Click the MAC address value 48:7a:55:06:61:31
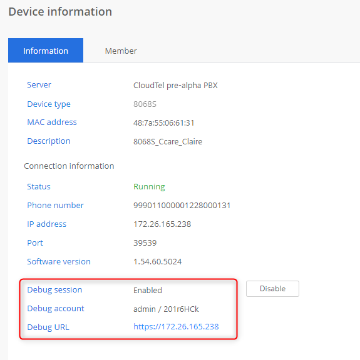Viewport: 360px width, 360px height. click(x=164, y=123)
